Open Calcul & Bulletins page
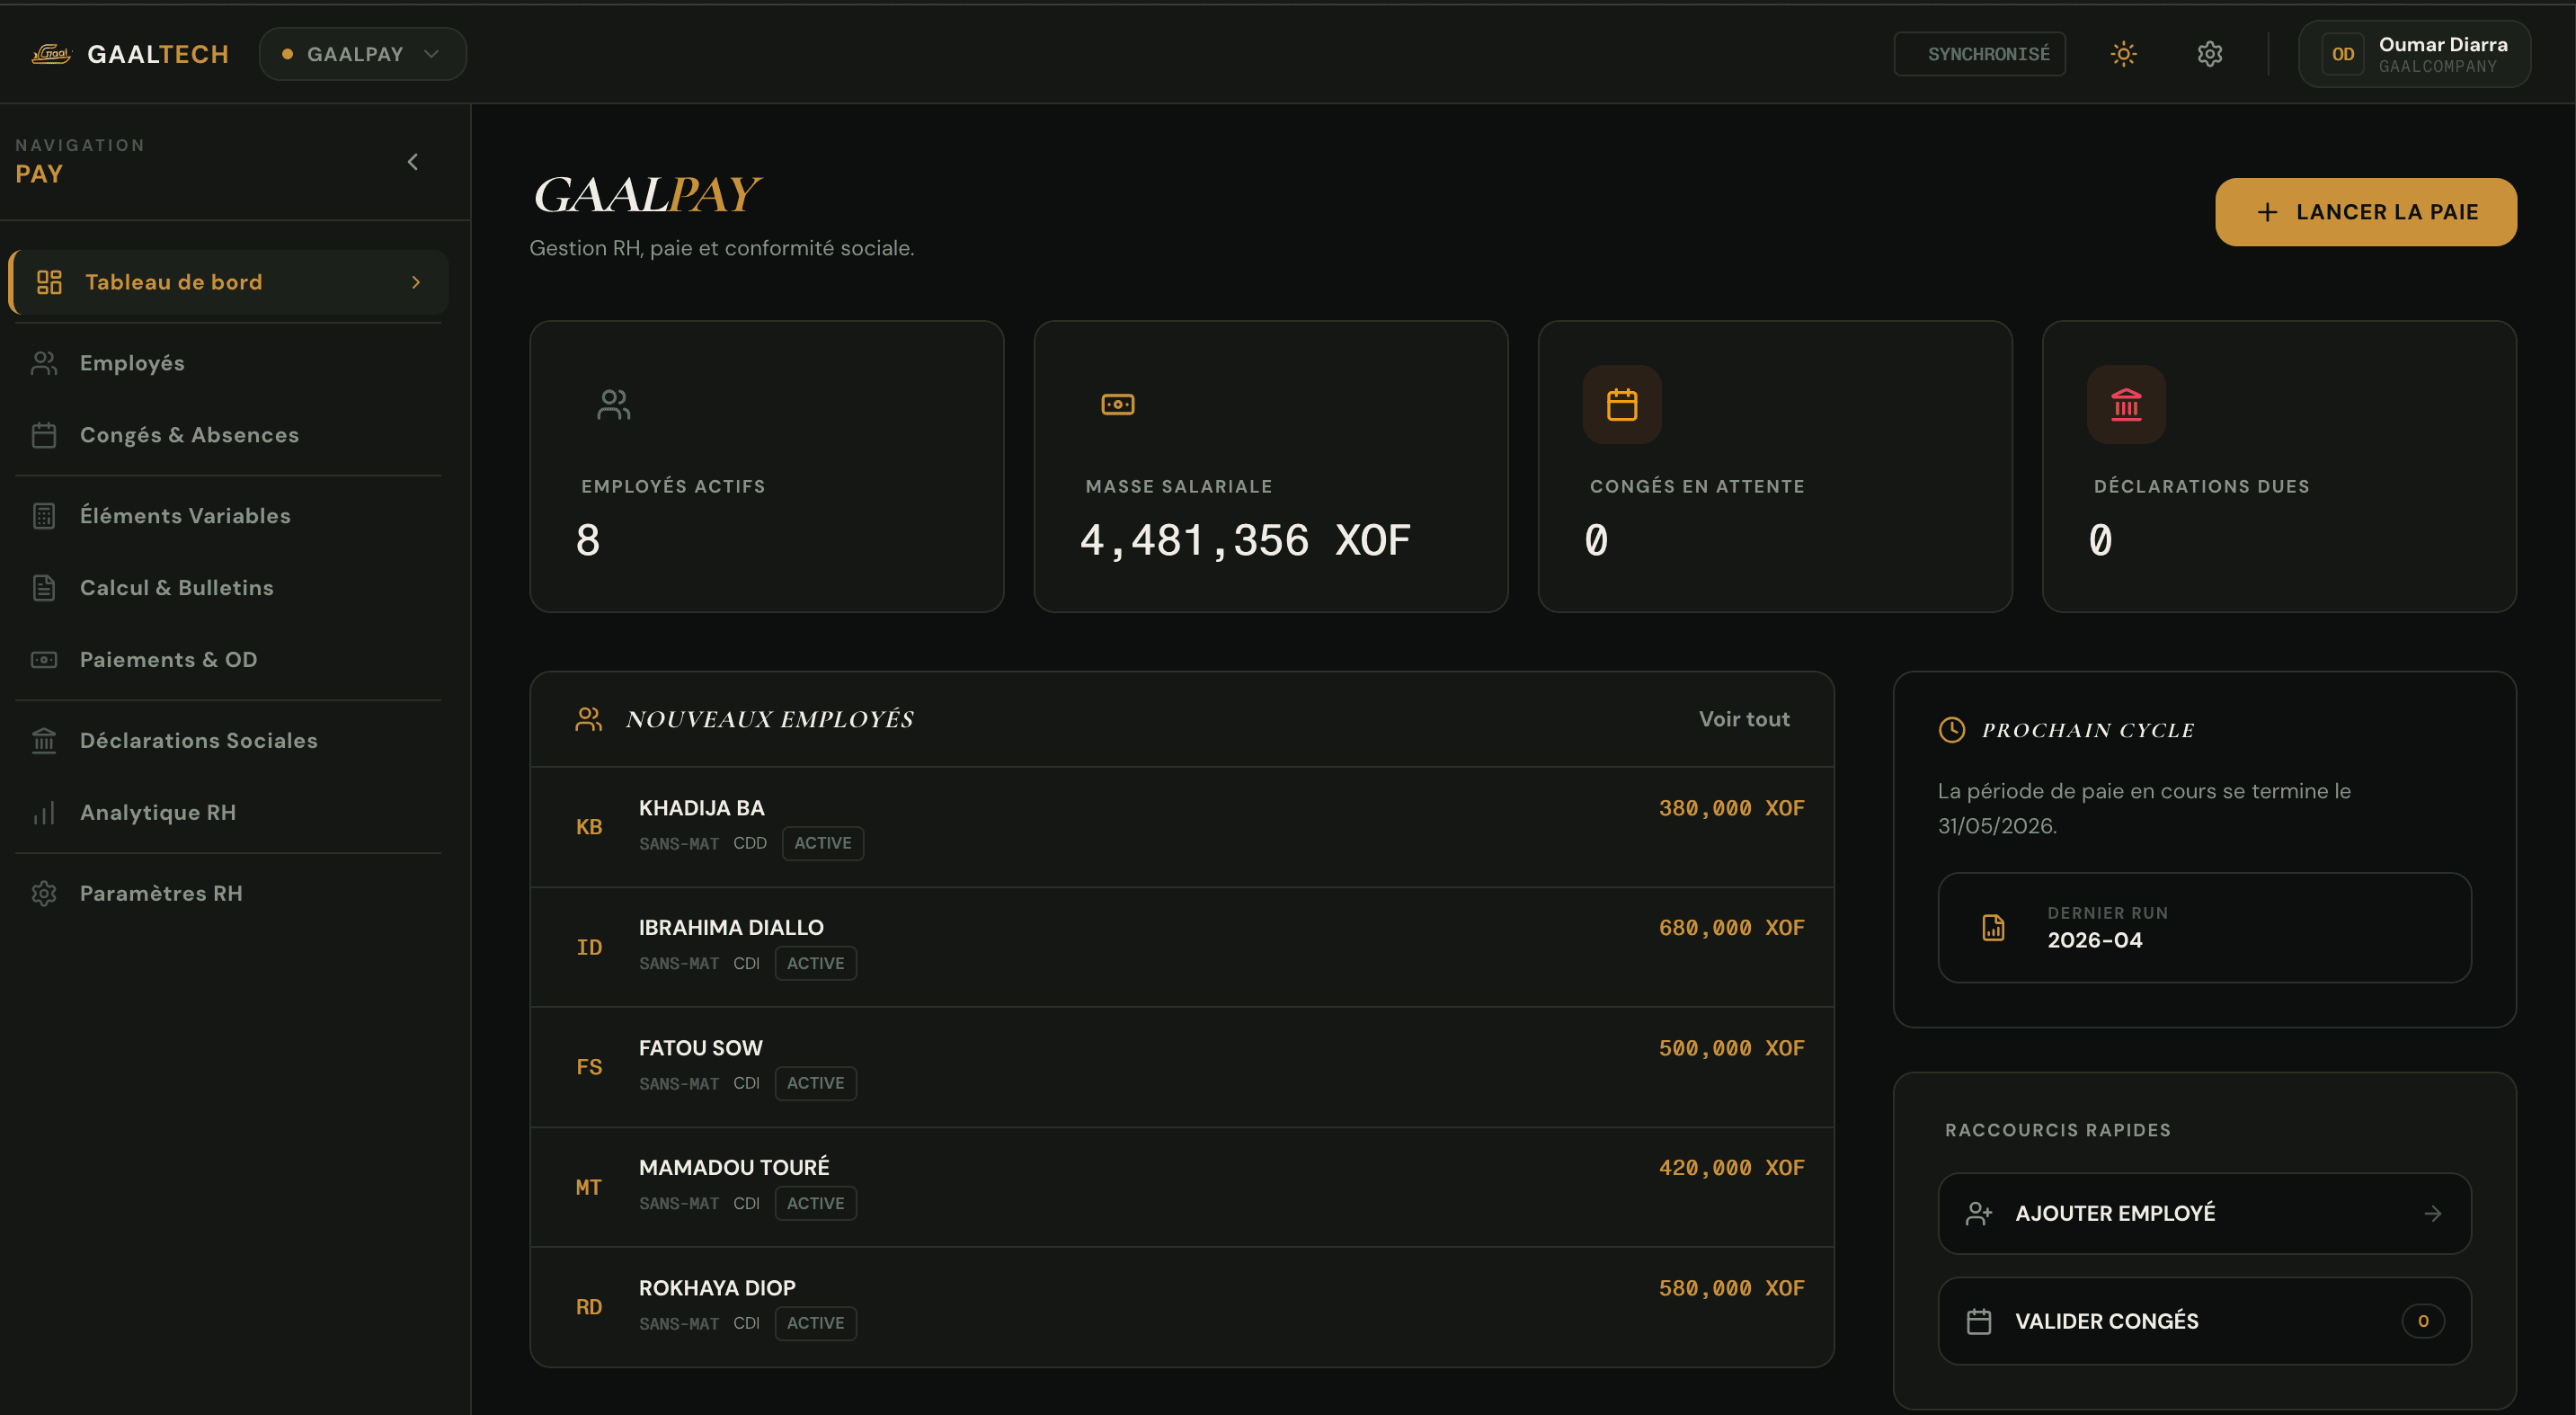The height and width of the screenshot is (1415, 2576). pos(228,588)
